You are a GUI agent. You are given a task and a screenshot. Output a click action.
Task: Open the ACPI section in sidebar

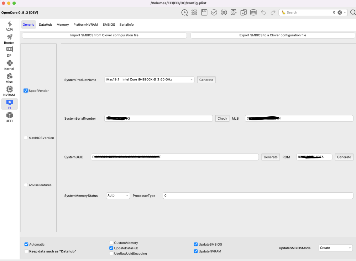point(9,26)
